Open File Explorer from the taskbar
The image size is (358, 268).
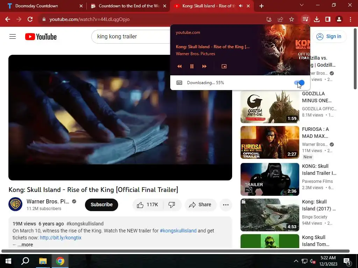43,261
